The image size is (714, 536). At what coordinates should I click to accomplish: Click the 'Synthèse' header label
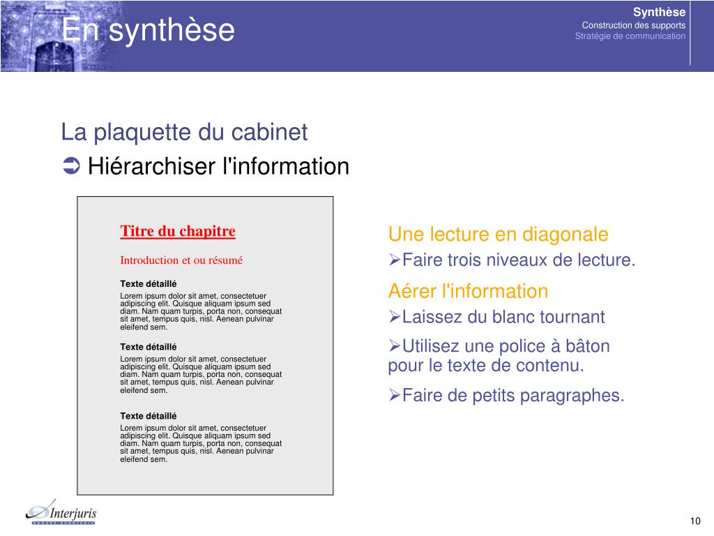(659, 12)
